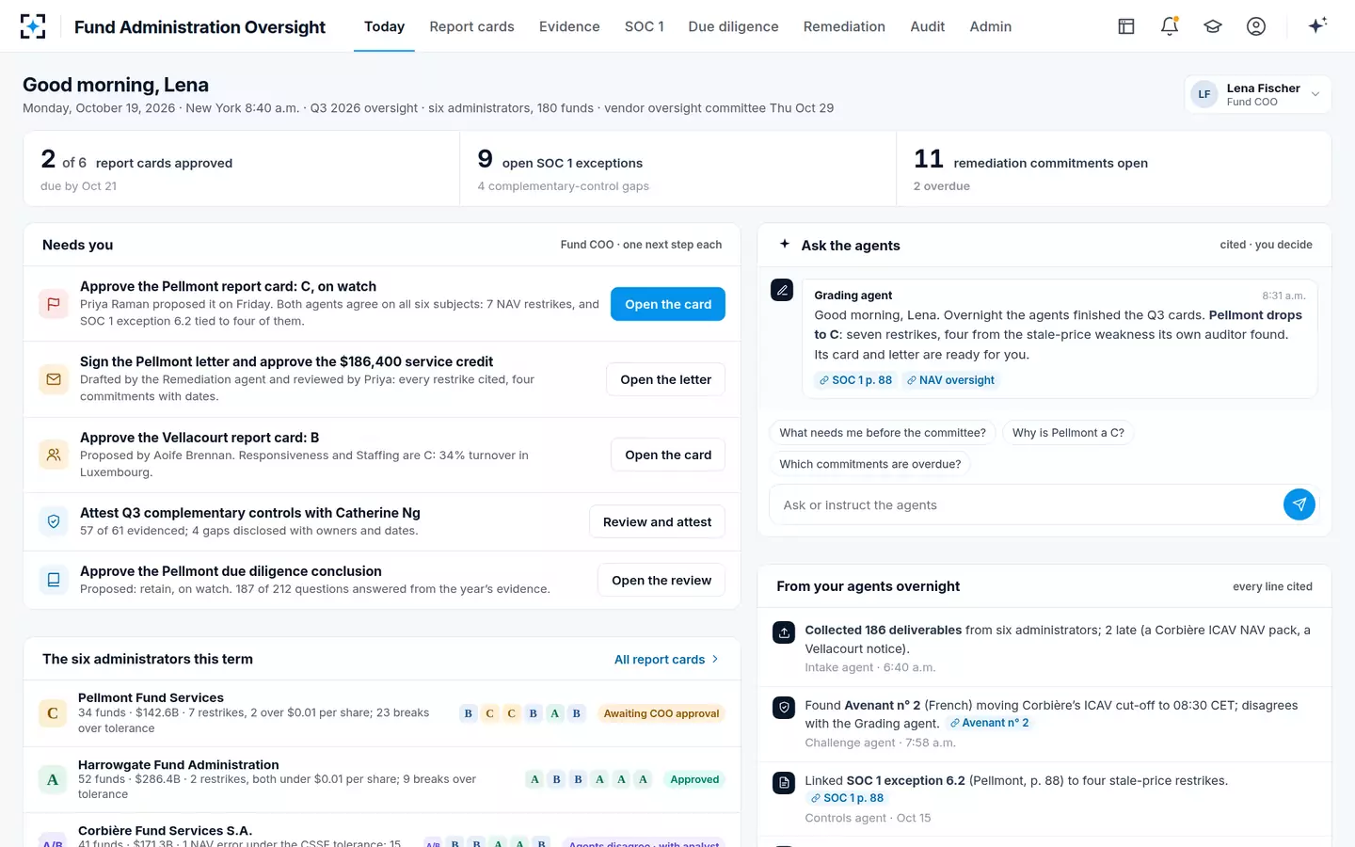This screenshot has height=847, width=1355.
Task: Open the Avenant n° 2 citation chip
Action: tap(989, 723)
